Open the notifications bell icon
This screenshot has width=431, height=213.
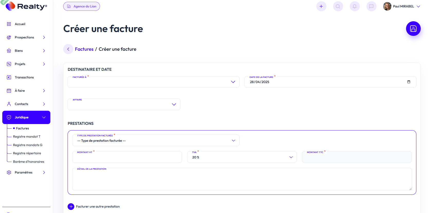[355, 6]
